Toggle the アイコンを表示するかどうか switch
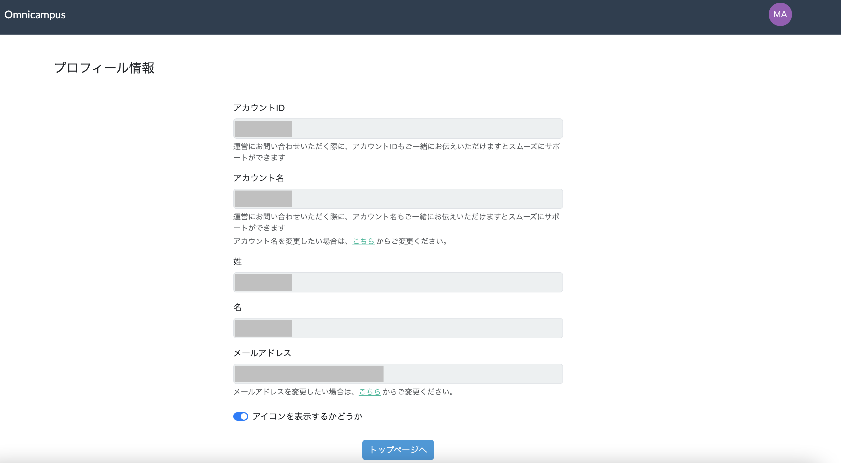Image resolution: width=841 pixels, height=463 pixels. [241, 416]
